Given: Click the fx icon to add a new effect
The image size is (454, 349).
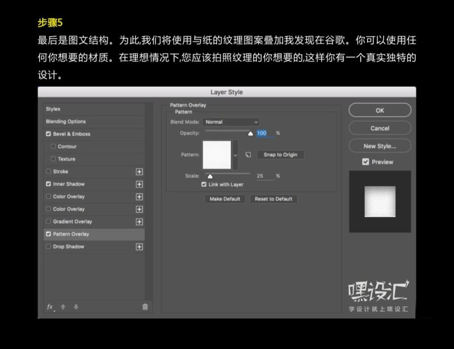Looking at the screenshot, I should (49, 306).
